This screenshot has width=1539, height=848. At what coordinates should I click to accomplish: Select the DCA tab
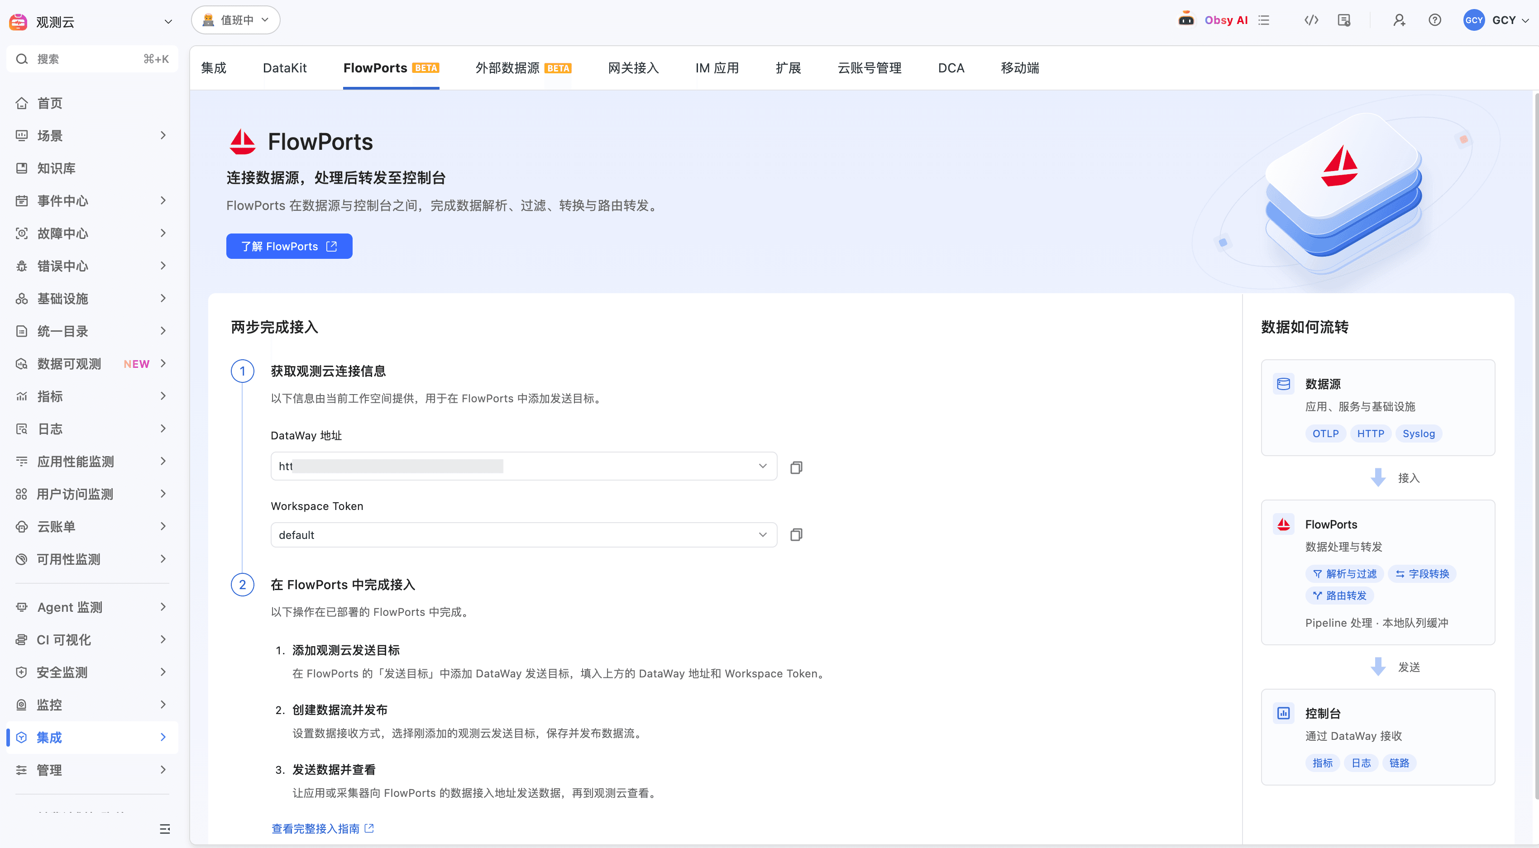coord(951,68)
